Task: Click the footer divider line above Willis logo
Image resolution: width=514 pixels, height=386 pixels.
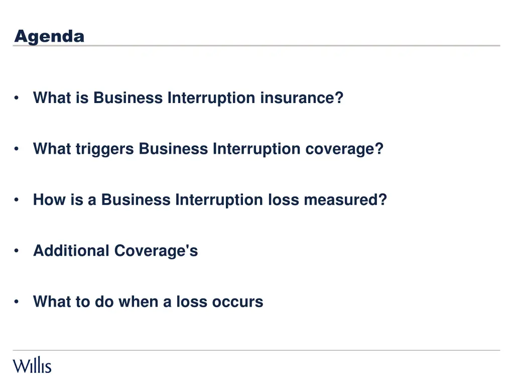Action: click(256, 350)
